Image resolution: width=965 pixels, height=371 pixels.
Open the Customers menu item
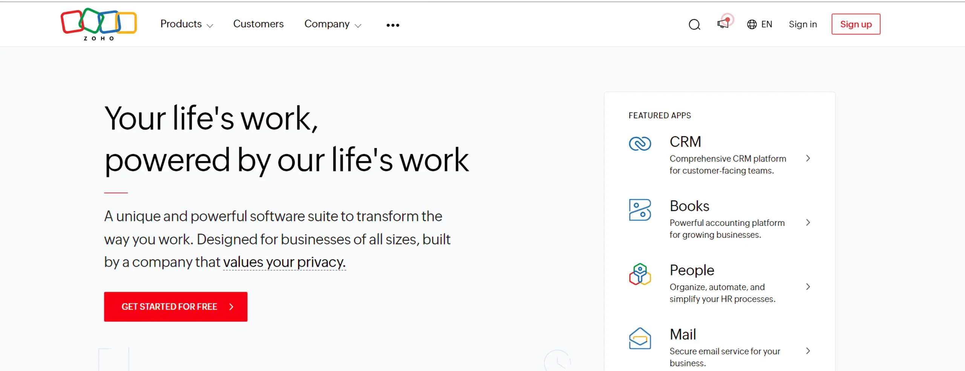coord(258,24)
